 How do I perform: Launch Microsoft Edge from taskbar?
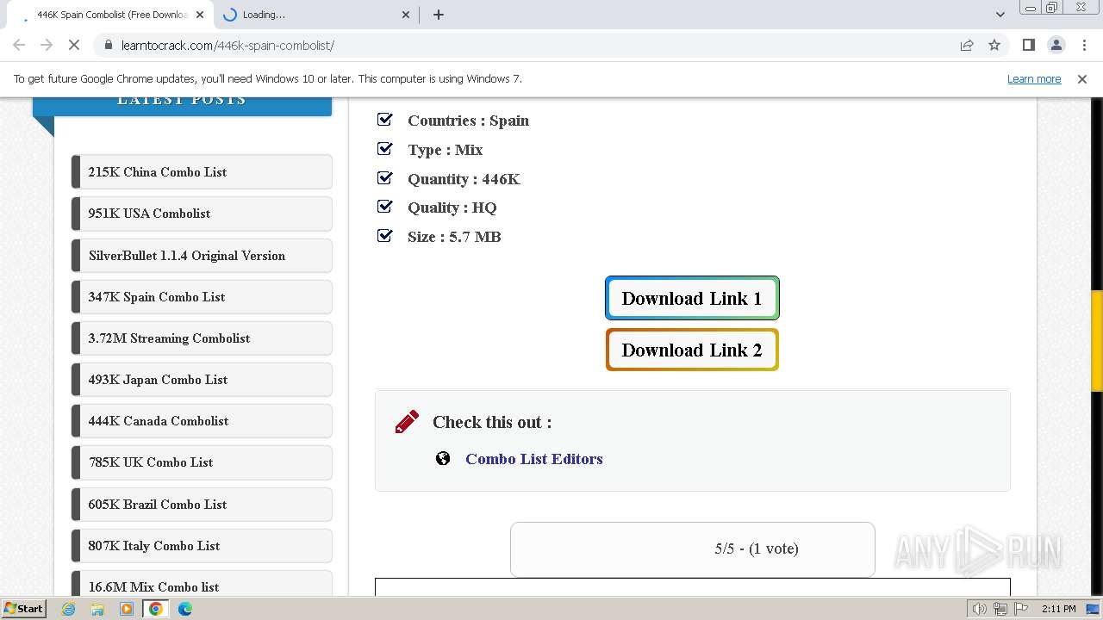pos(185,609)
